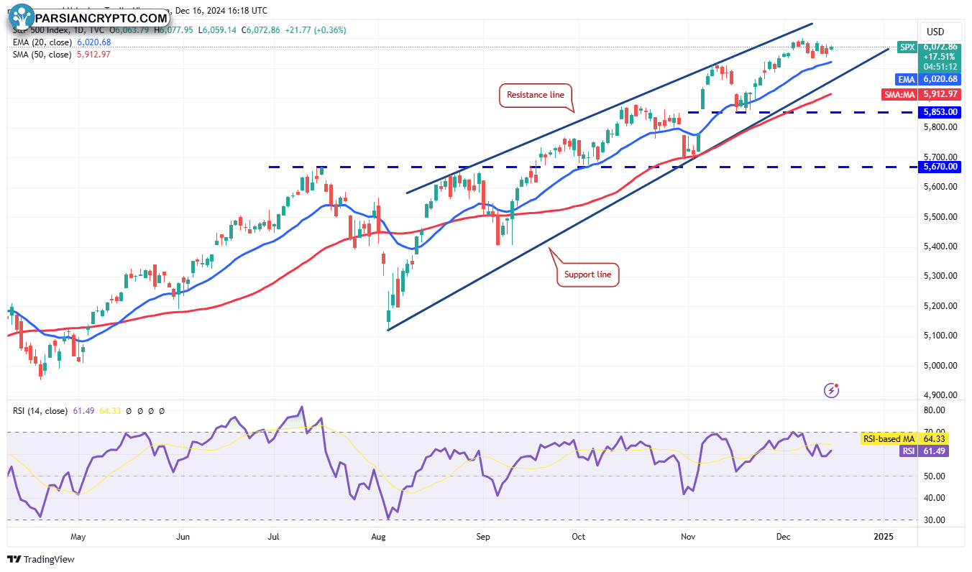Click the 80.00 RSI axis tick
Viewport: 972px width, 572px height.
[x=935, y=410]
